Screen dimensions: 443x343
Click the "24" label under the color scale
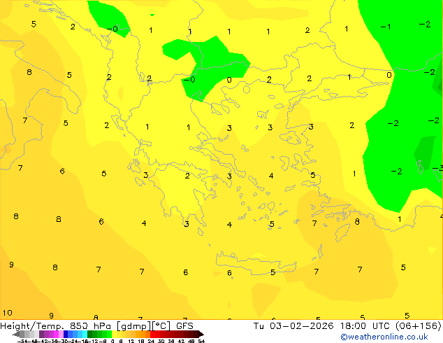tap(152, 341)
